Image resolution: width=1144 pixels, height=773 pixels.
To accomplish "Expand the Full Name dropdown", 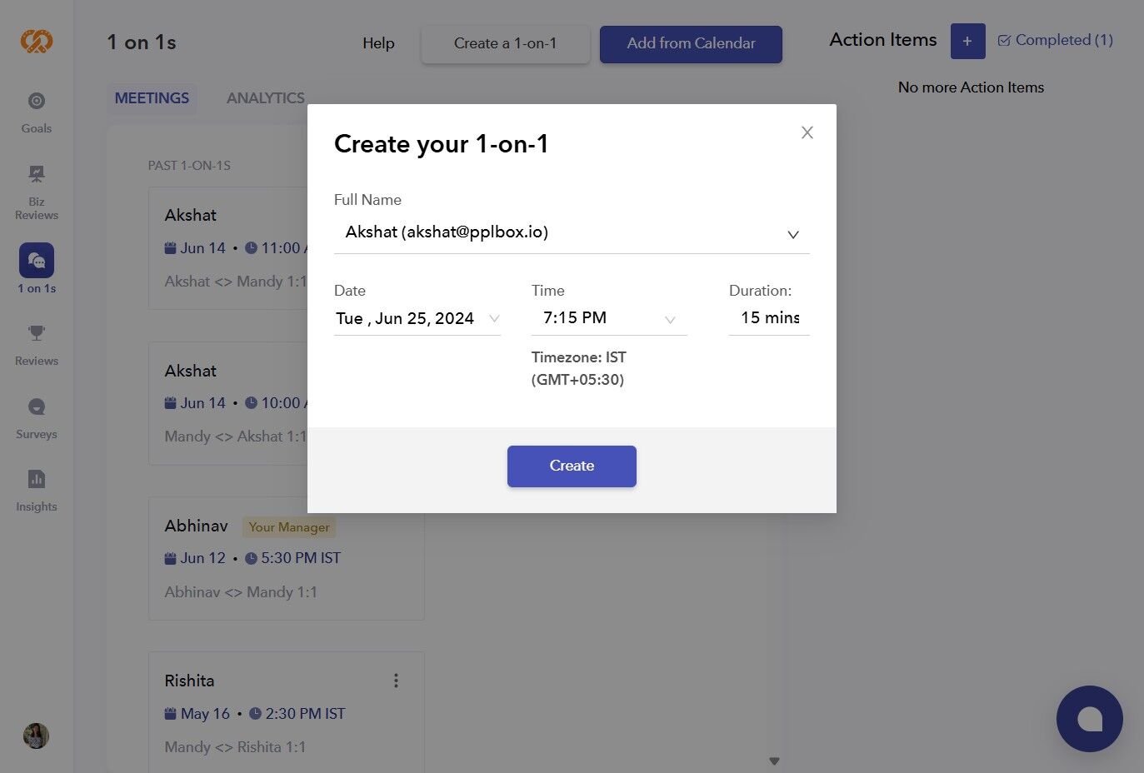I will (572, 233).
